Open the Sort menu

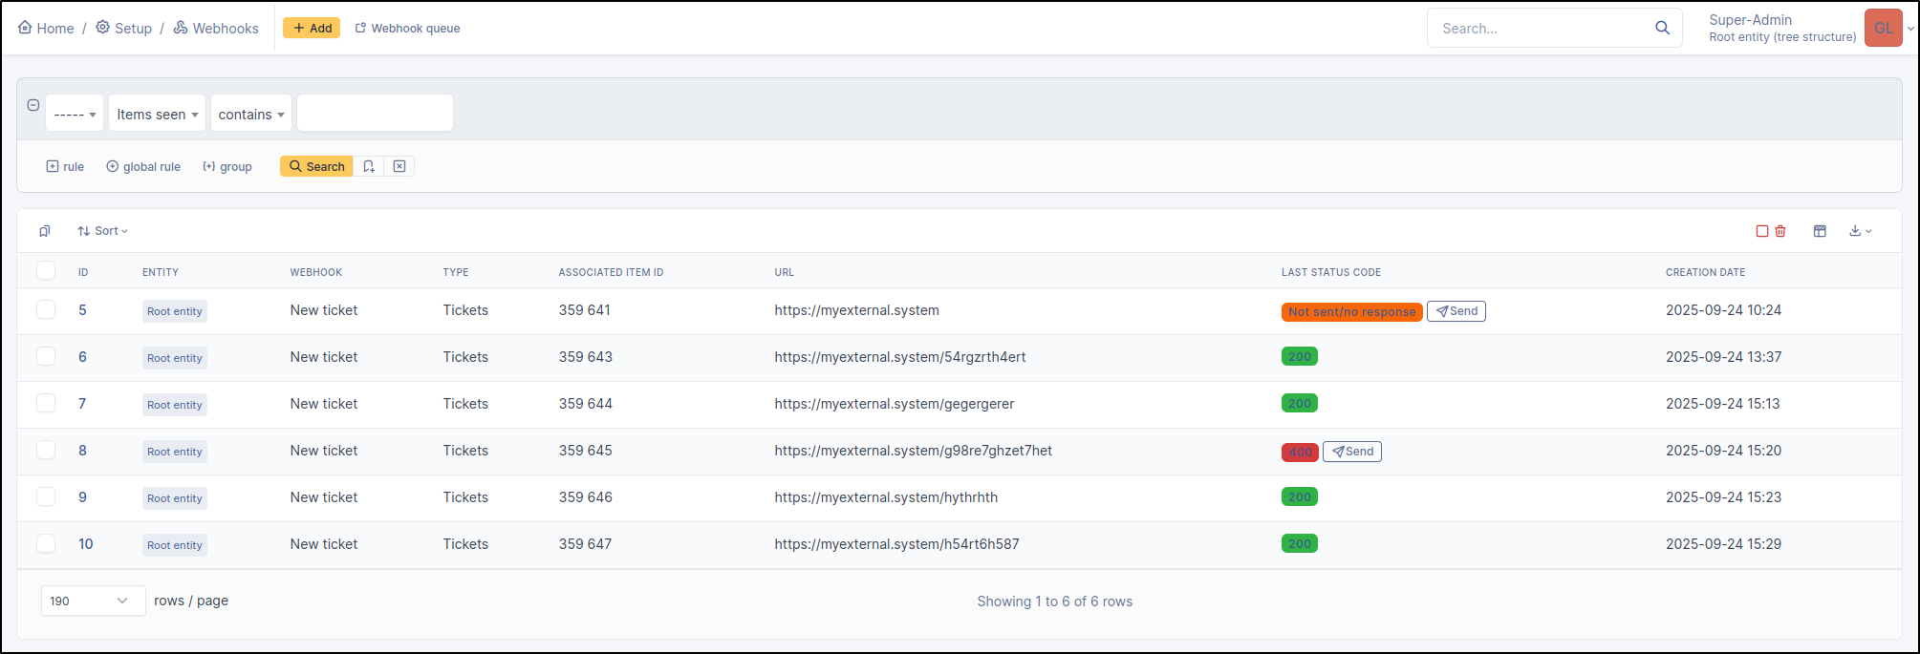tap(102, 231)
